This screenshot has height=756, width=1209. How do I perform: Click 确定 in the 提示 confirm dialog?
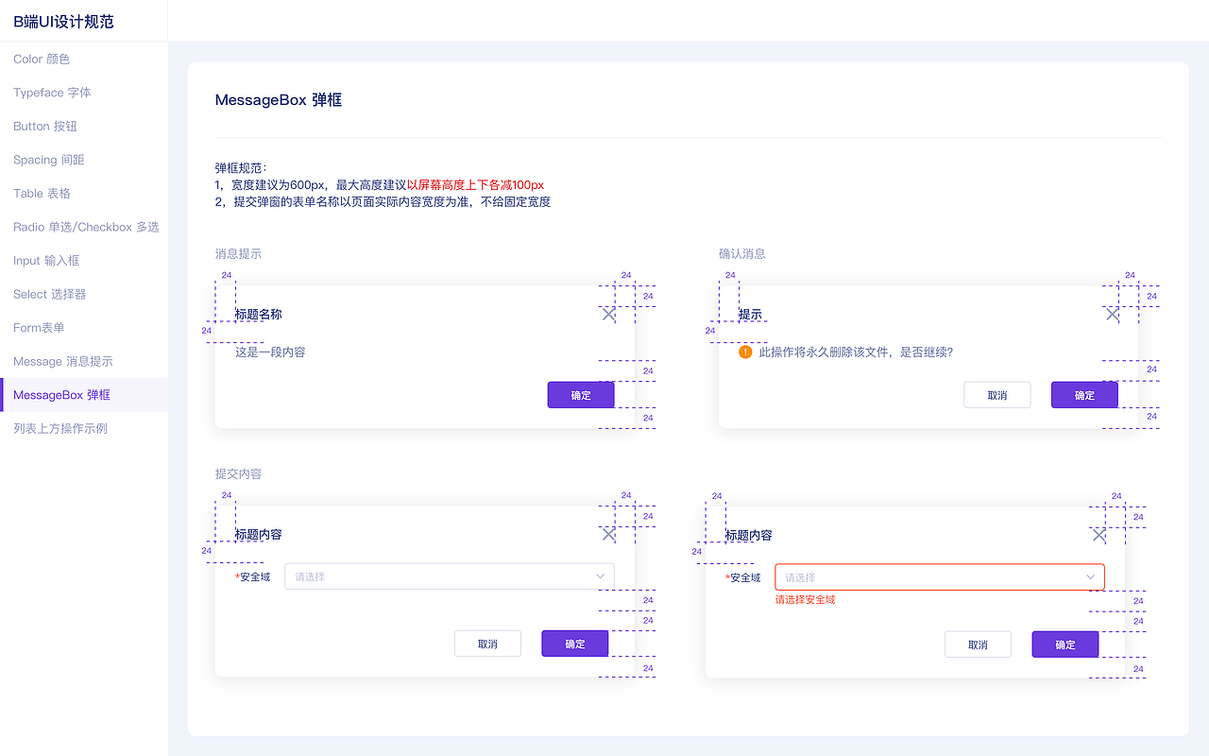[1084, 395]
